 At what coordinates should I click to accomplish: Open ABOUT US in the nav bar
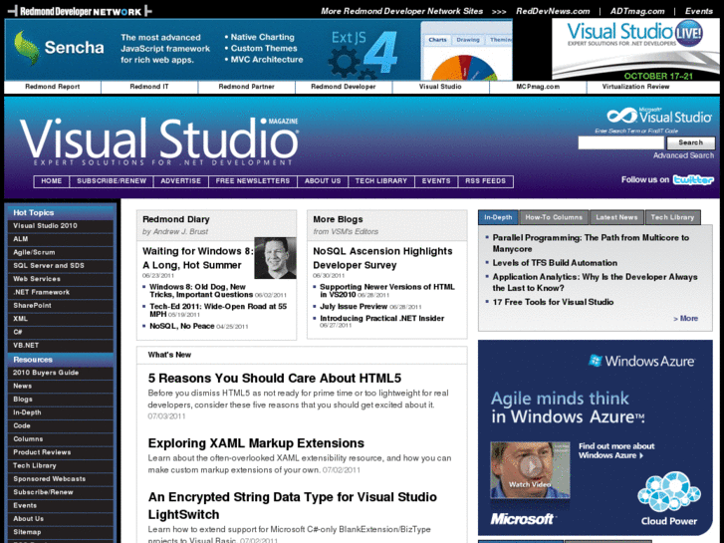coord(323,181)
